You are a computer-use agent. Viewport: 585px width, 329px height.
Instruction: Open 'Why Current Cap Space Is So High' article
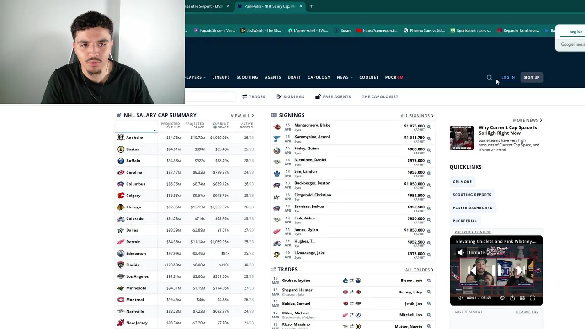(508, 130)
